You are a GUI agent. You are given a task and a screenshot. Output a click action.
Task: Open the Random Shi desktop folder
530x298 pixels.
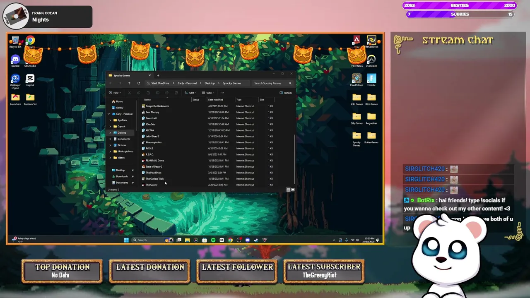[x=30, y=99]
